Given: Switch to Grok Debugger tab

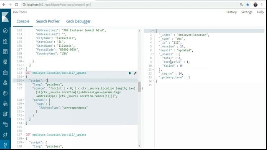Looking at the screenshot, I should [78, 21].
